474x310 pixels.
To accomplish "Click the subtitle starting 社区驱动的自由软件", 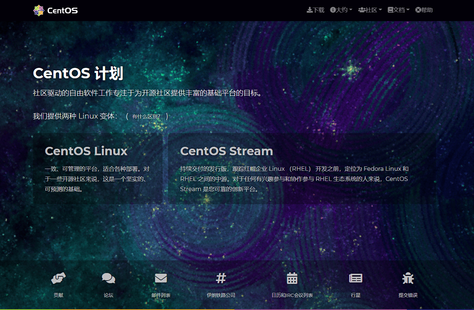I will [147, 93].
